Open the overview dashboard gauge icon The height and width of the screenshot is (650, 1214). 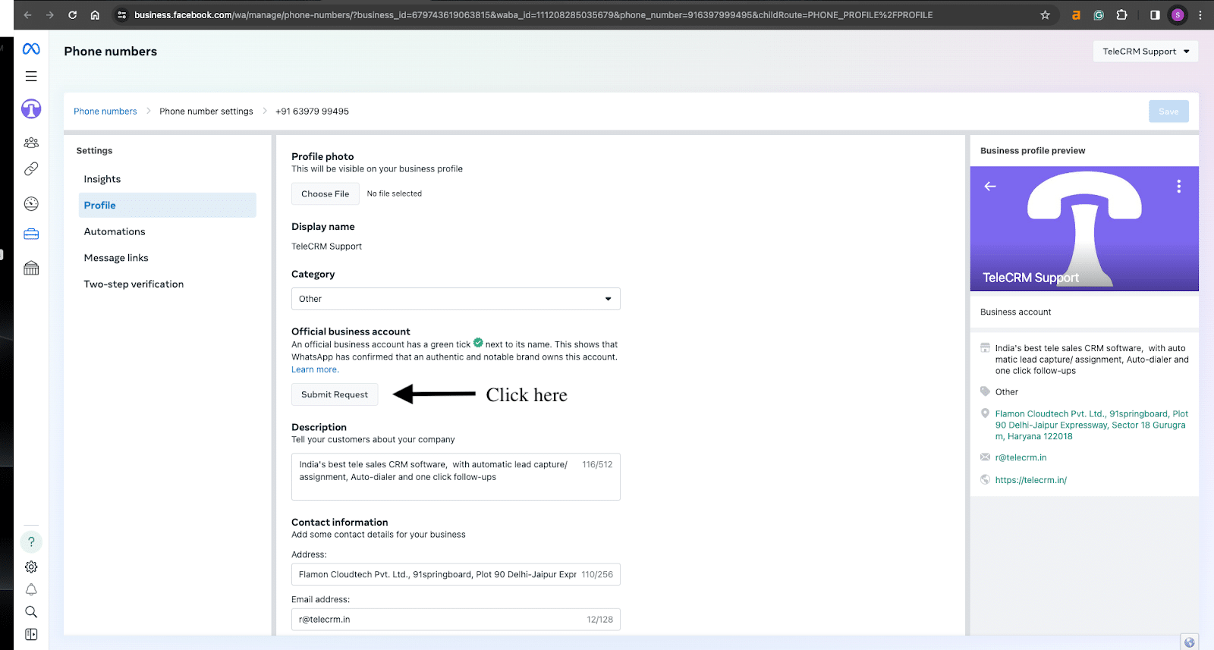[31, 203]
